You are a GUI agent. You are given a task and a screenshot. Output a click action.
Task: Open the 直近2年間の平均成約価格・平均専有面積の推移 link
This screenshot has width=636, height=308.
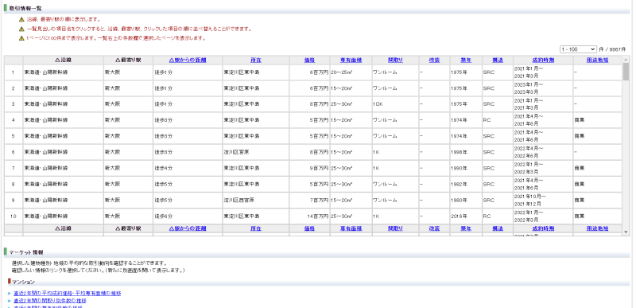pos(67,293)
